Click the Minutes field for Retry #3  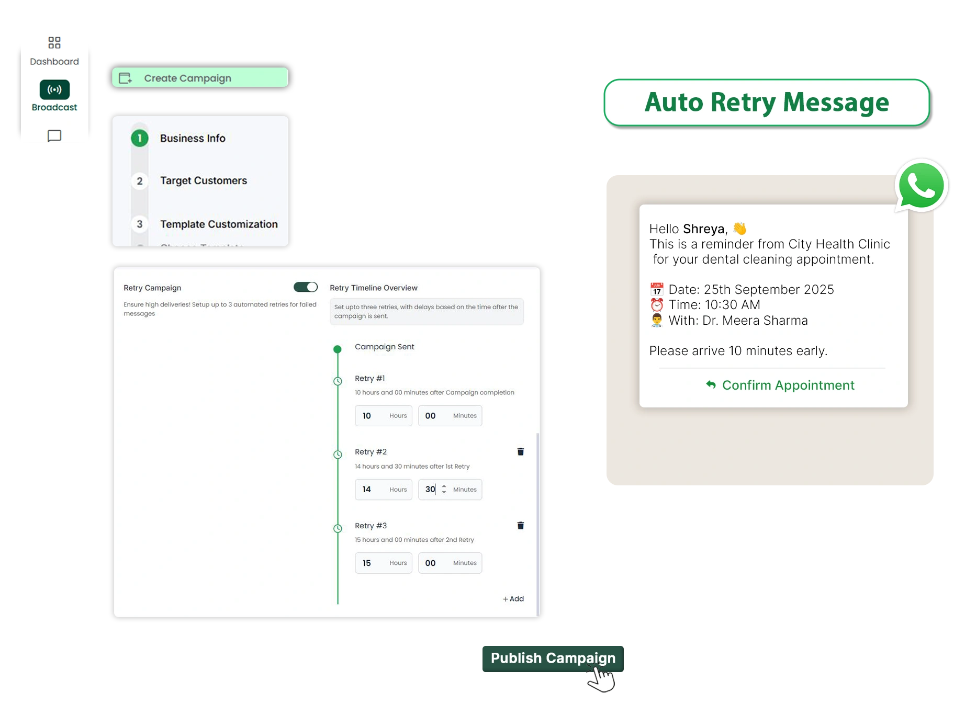point(450,563)
